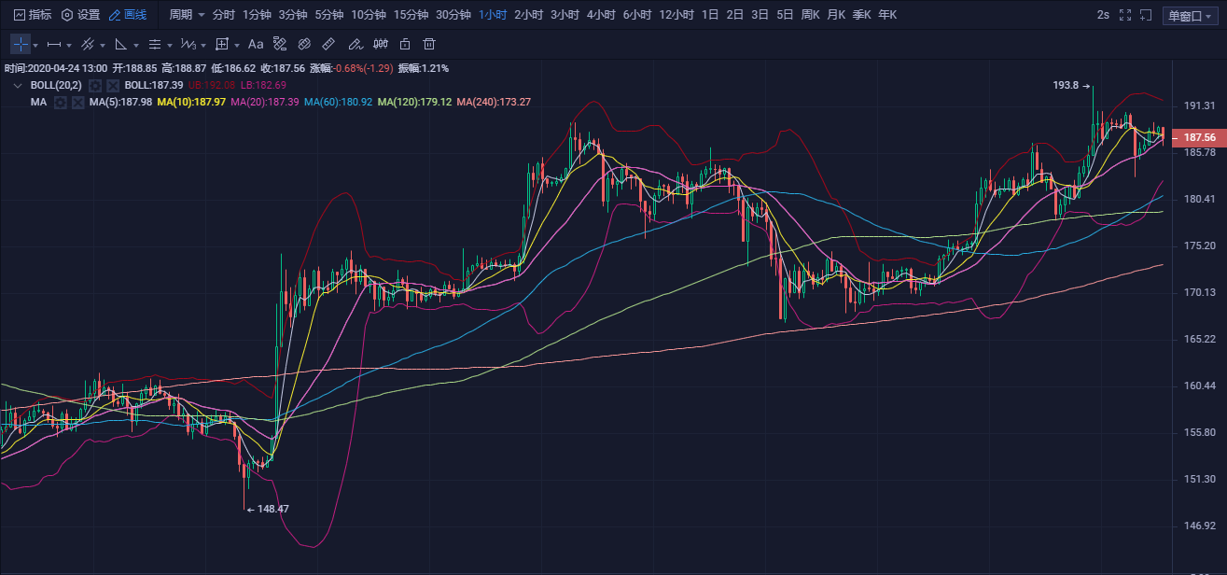Select the 年K yearly candles
1227x575 pixels.
pos(887,15)
